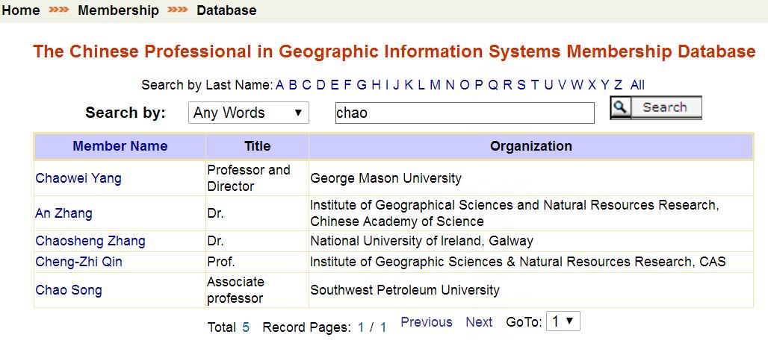The height and width of the screenshot is (349, 768).
Task: Open An Zhang's member profile
Action: pos(64,213)
